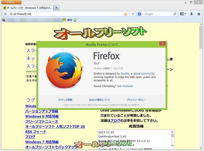The image size is (204, 151).
Task: Click the Firefox logo in About dialog
Action: coord(64,70)
